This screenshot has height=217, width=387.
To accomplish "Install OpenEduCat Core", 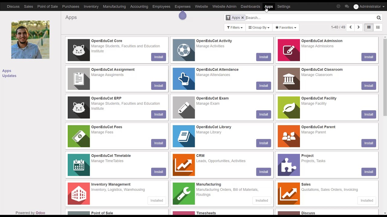I will pyautogui.click(x=158, y=57).
